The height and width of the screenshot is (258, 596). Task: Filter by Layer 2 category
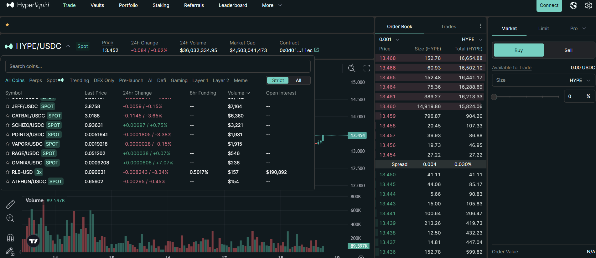coord(221,80)
